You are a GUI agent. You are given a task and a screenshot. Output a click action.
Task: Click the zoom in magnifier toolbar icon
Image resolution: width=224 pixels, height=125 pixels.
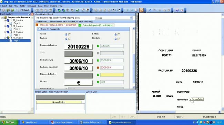tap(128, 10)
